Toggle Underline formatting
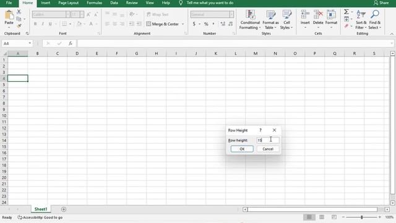 click(x=50, y=24)
